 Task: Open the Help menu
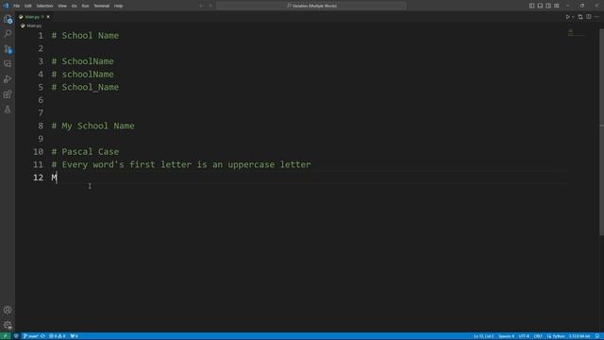click(118, 6)
